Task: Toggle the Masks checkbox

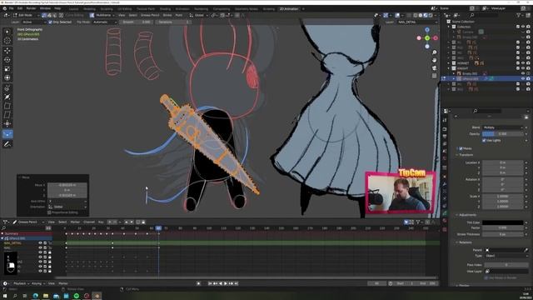Action: click(x=461, y=148)
